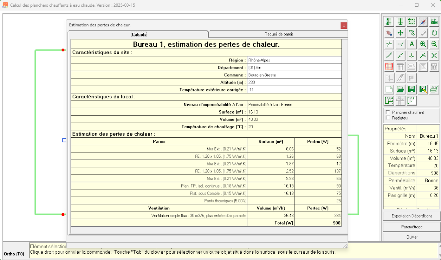Click the zoom out magnifier icon
Viewport: 441px width, 260px height.
coord(434,44)
